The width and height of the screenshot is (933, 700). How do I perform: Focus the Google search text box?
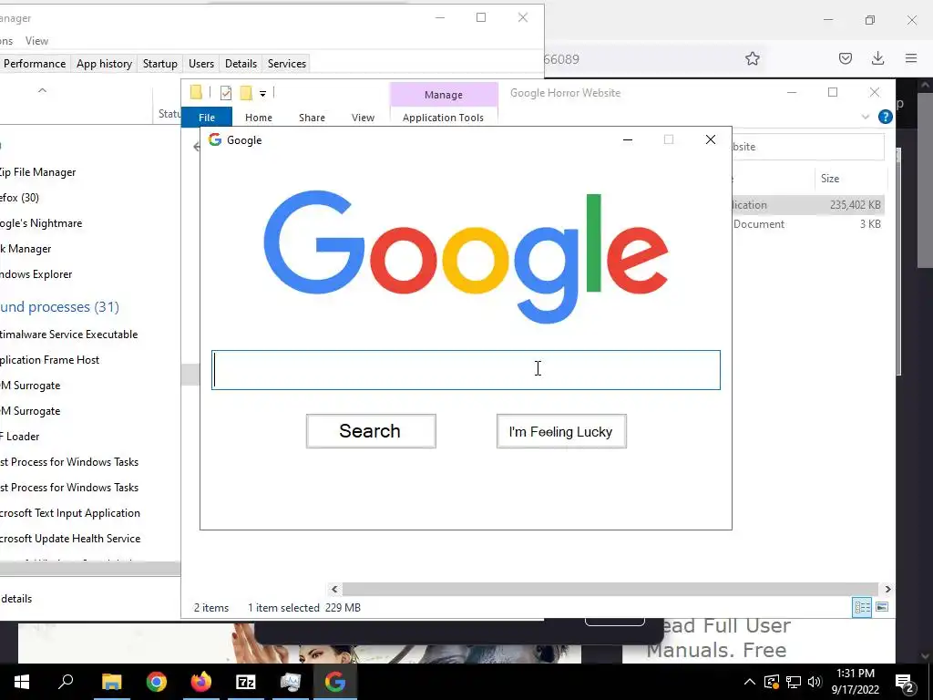click(x=466, y=370)
